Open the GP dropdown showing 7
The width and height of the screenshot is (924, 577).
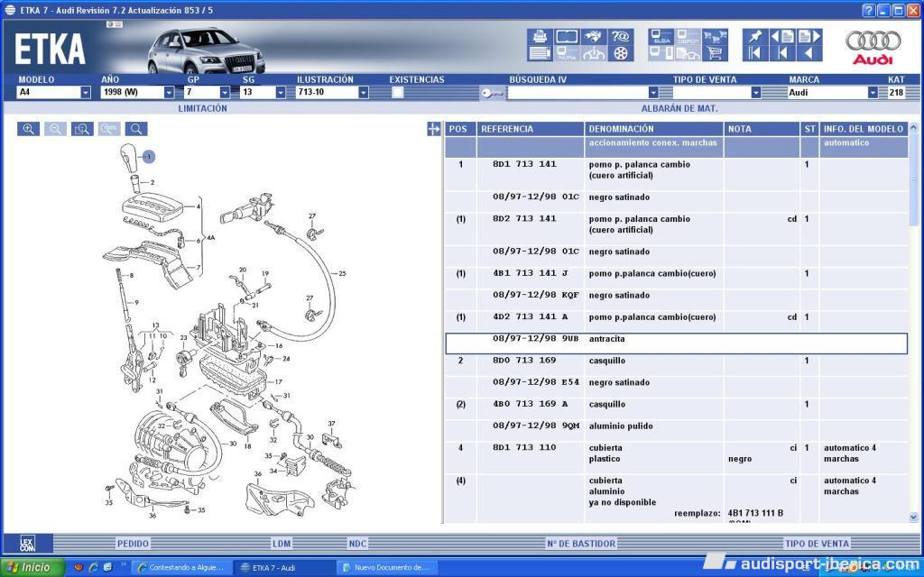(225, 93)
